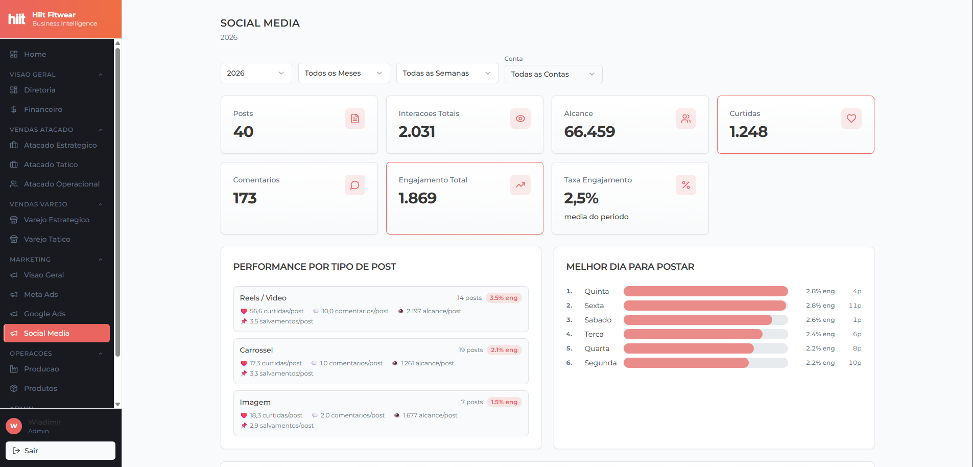Collapse the VENDAS ATACADO sidebar section
The image size is (973, 467).
click(101, 130)
